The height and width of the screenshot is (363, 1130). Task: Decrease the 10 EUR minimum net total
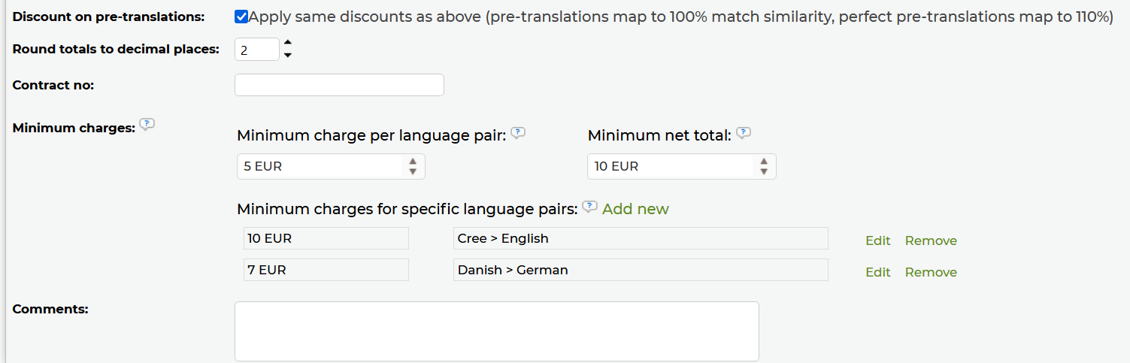[764, 171]
